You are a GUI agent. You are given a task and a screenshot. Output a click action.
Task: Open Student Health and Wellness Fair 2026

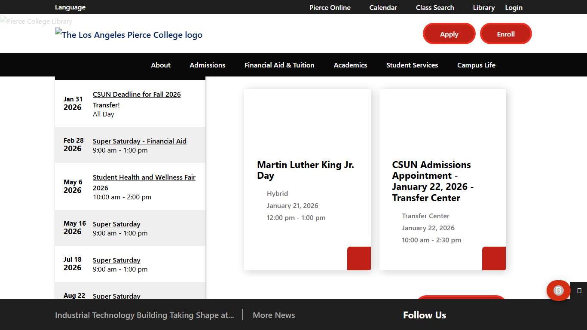point(144,182)
